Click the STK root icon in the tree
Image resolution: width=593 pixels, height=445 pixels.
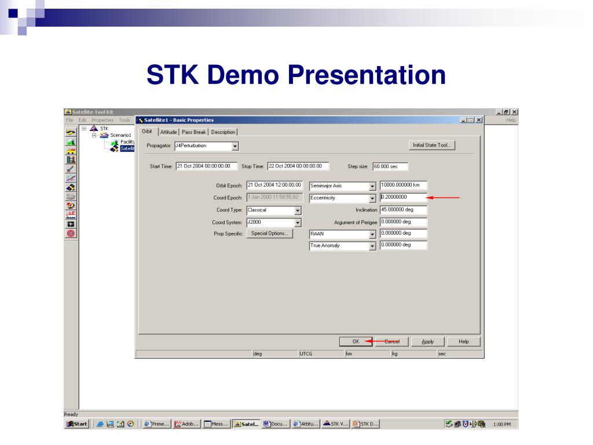click(94, 129)
